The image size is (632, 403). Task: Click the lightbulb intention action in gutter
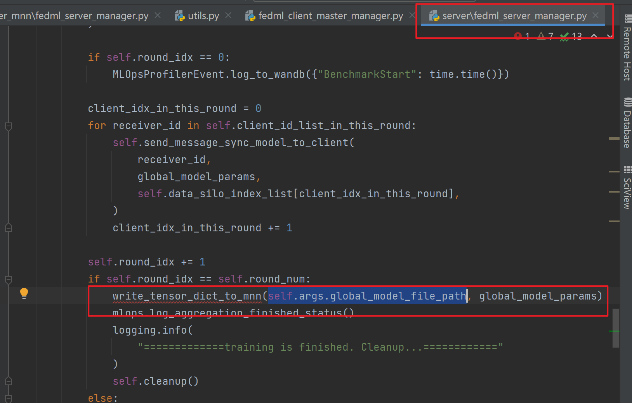click(24, 293)
